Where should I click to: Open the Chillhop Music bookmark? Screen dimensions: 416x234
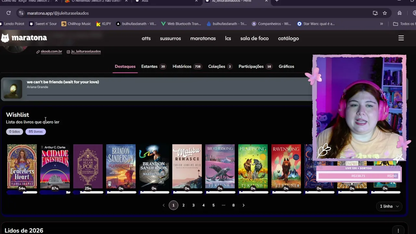click(76, 24)
